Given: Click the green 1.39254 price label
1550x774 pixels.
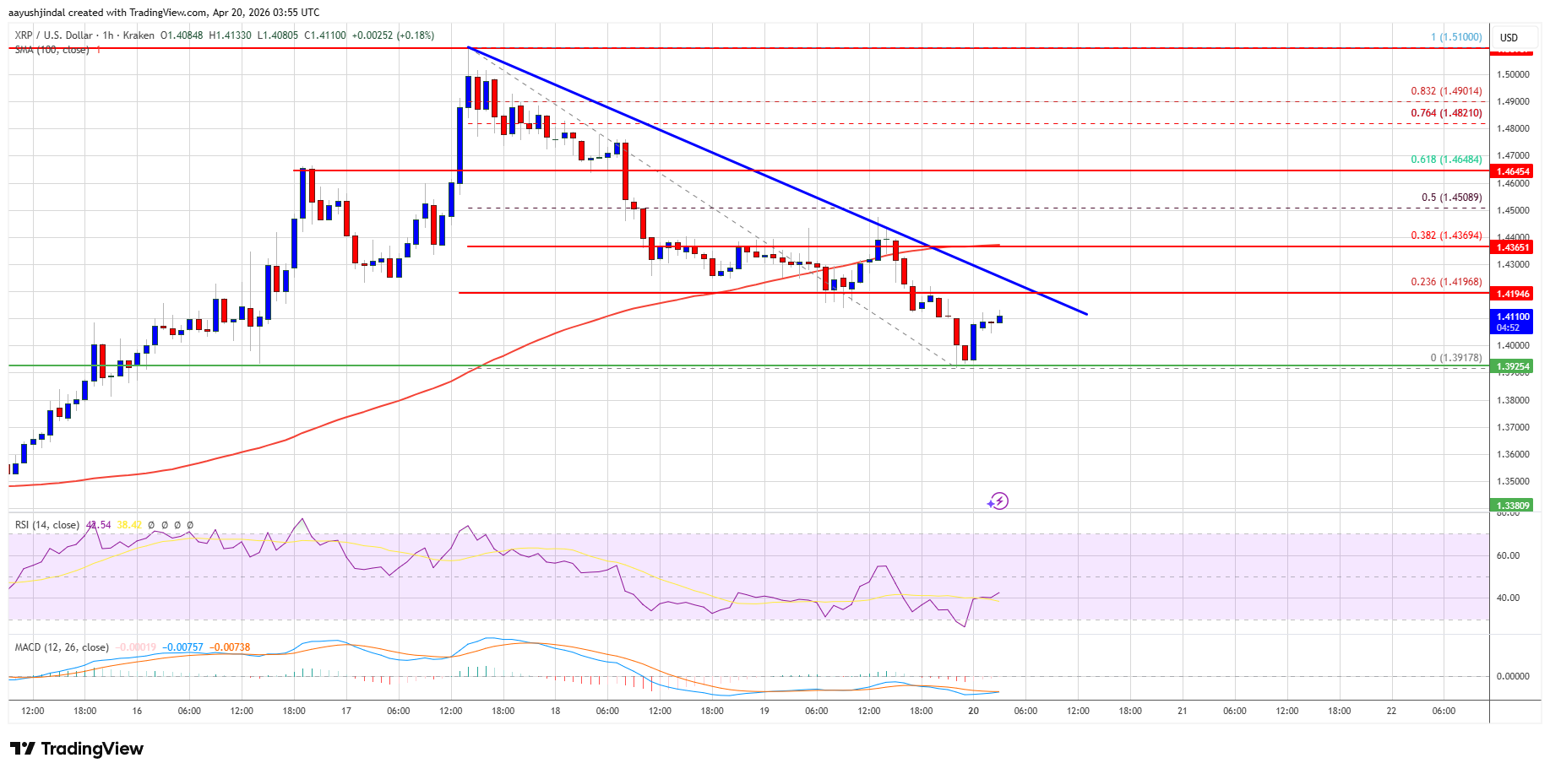Looking at the screenshot, I should 1513,366.
